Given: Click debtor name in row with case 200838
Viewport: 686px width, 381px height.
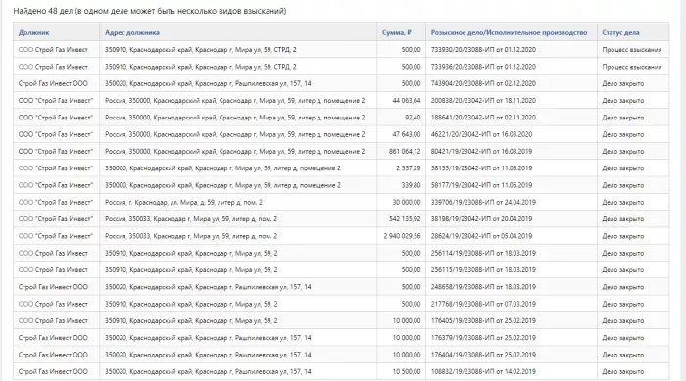Looking at the screenshot, I should click(x=56, y=101).
